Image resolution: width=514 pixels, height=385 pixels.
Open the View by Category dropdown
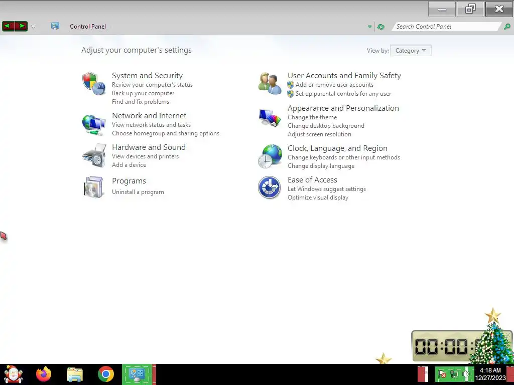411,51
